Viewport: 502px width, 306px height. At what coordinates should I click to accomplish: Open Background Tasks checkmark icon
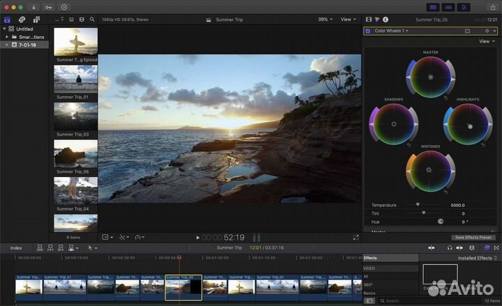coord(64,7)
